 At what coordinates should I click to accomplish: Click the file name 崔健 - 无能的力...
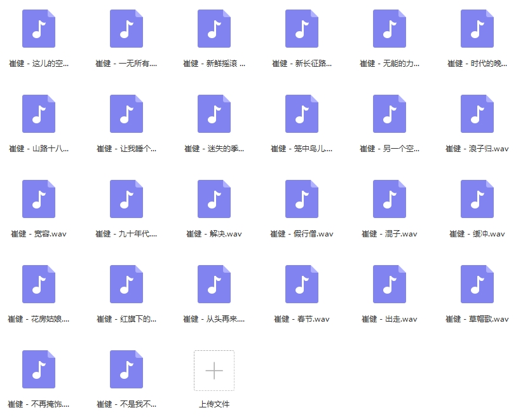tap(390, 64)
